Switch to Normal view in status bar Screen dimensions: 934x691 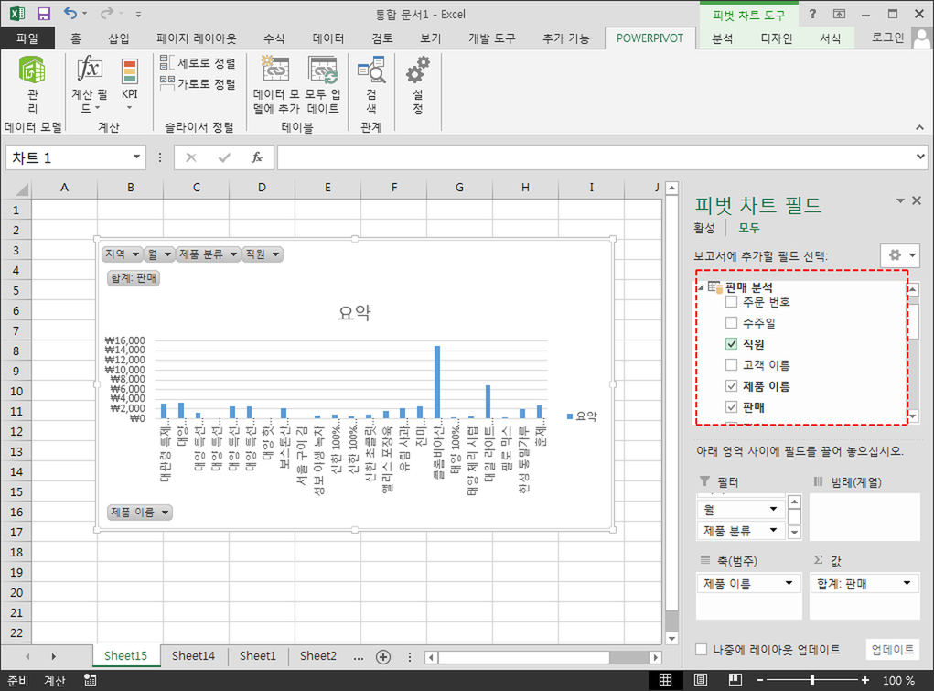(665, 680)
